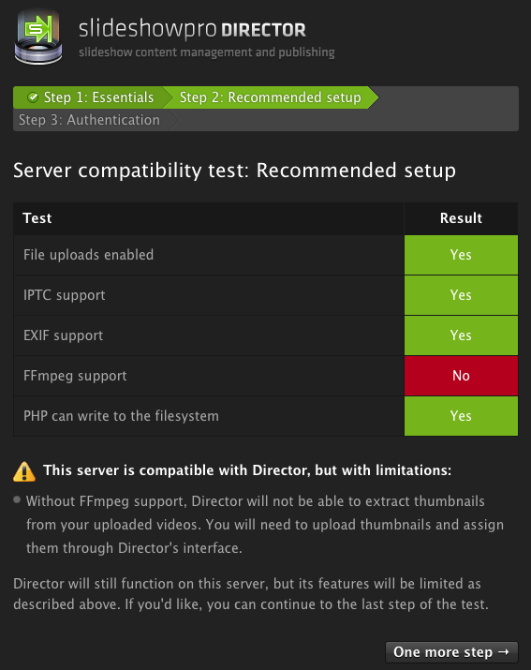Continue with the One more step button
Screen dimensions: 531x670
pyautogui.click(x=451, y=651)
